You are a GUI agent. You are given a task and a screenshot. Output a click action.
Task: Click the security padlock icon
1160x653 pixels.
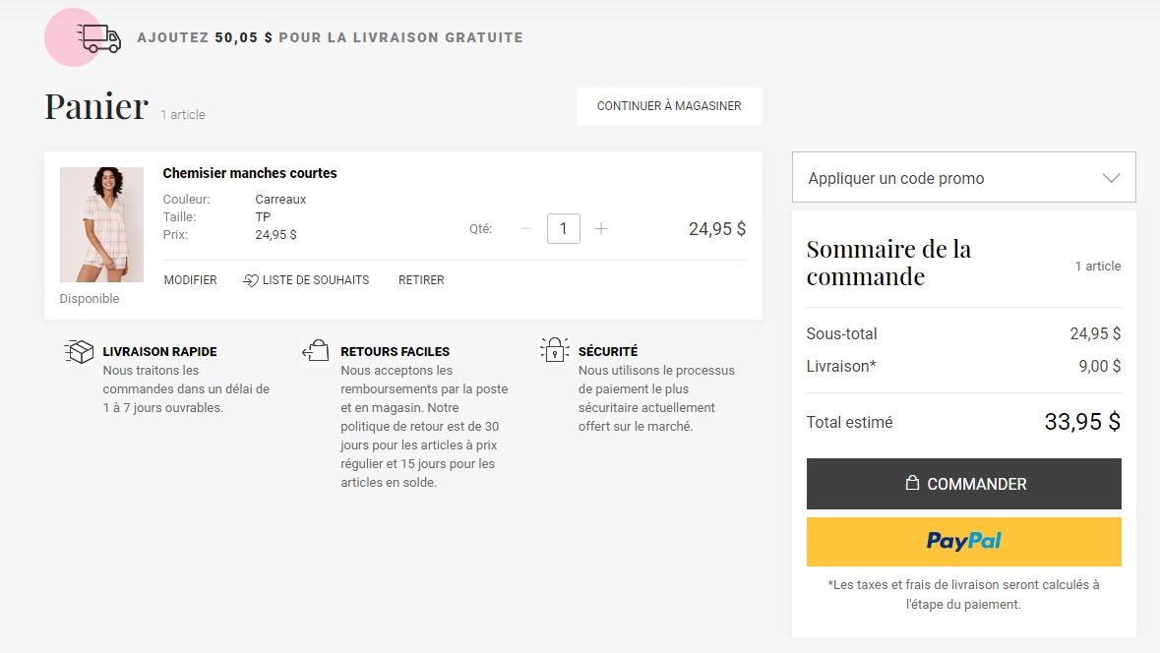click(x=554, y=350)
